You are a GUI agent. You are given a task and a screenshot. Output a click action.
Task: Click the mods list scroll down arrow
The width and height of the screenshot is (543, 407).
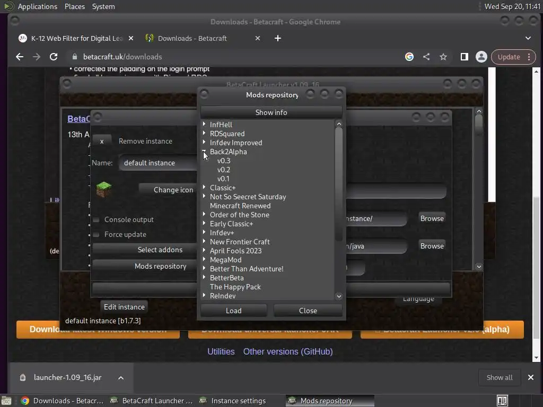point(339,296)
